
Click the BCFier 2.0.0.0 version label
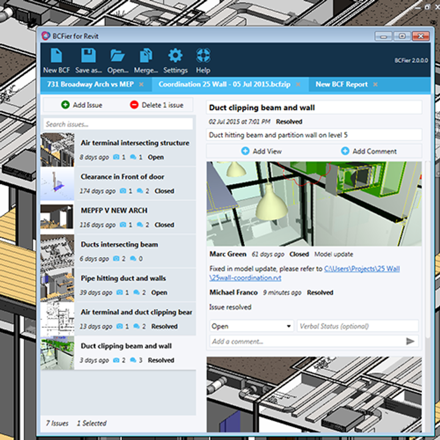coord(411,61)
